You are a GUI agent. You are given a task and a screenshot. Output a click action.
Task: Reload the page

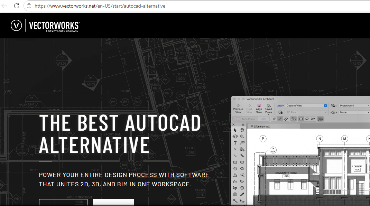[x=17, y=6]
